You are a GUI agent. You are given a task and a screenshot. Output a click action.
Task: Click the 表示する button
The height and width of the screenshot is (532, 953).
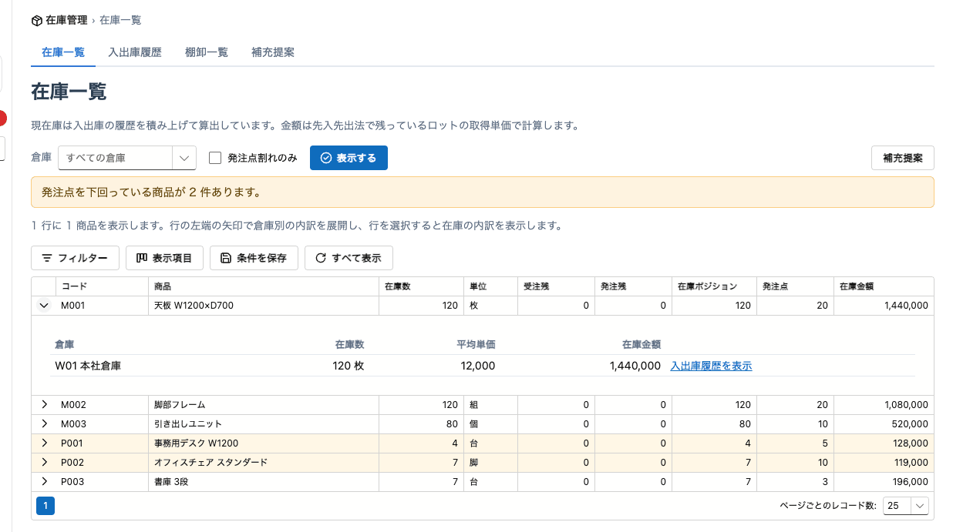pos(349,158)
